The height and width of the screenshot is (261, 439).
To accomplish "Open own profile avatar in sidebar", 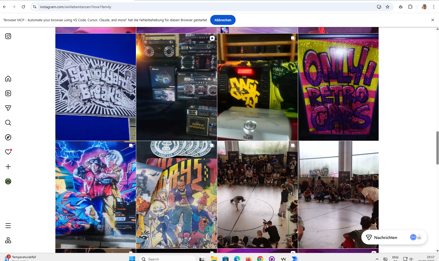I will (8, 181).
